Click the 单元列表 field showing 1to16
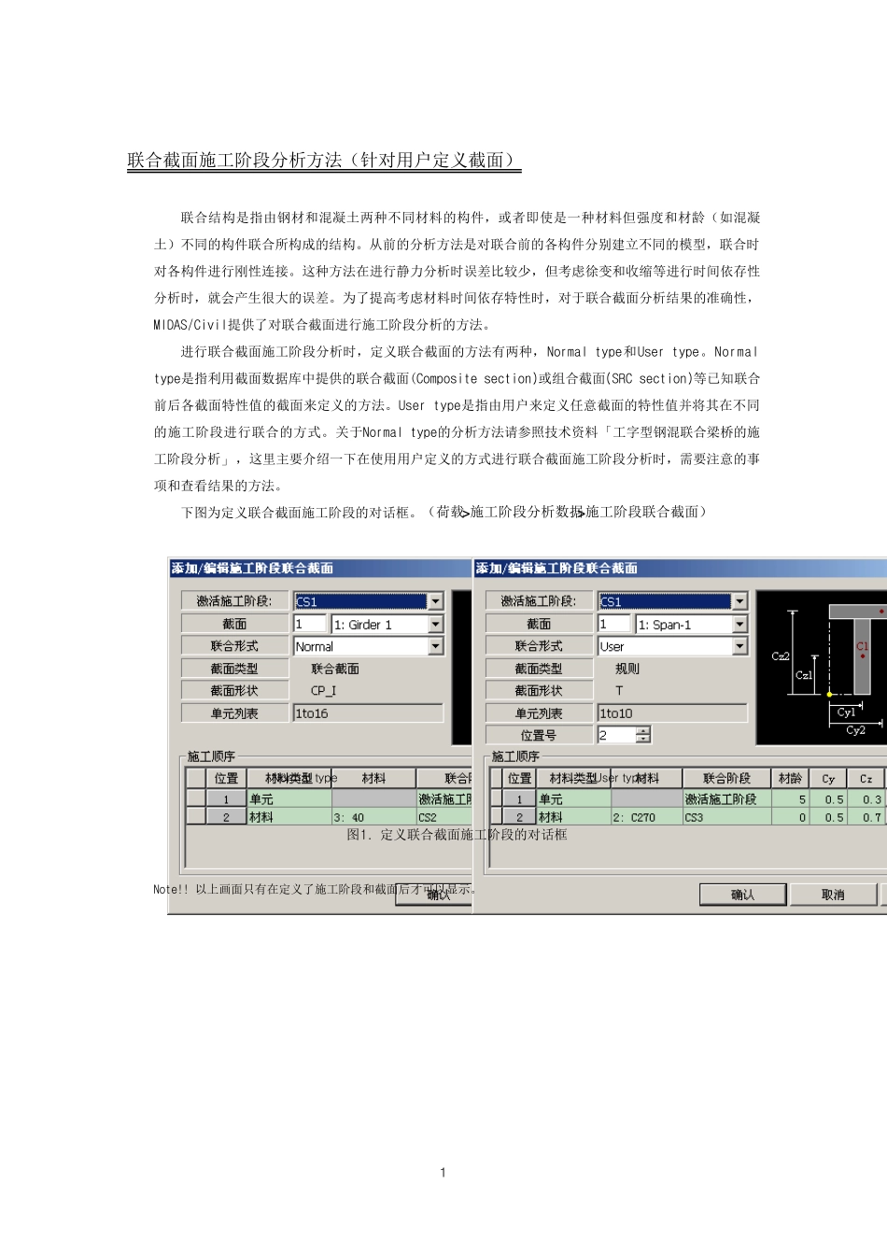Viewport: 887px width, 1255px height. tap(368, 713)
